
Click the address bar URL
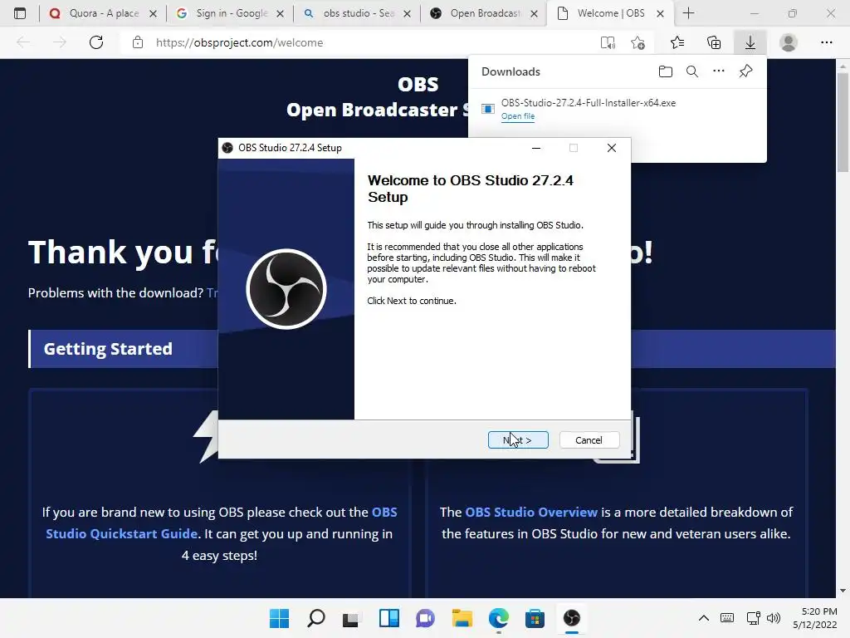click(x=240, y=42)
